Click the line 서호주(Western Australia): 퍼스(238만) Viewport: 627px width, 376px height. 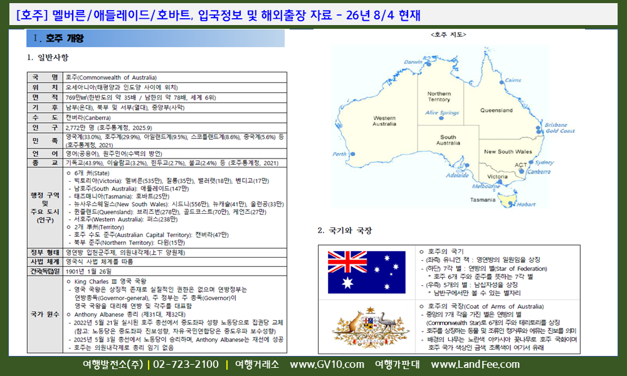[x=123, y=219]
